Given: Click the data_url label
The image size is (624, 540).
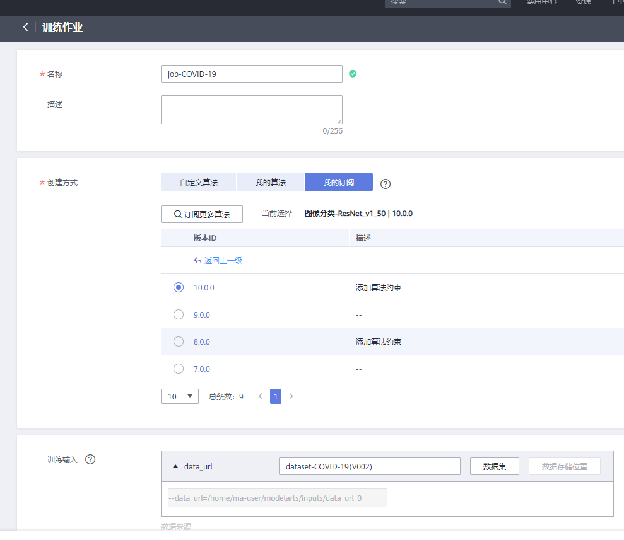Looking at the screenshot, I should [x=198, y=466].
